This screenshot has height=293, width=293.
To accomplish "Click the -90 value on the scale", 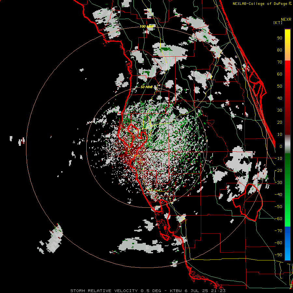I will click(x=278, y=255).
